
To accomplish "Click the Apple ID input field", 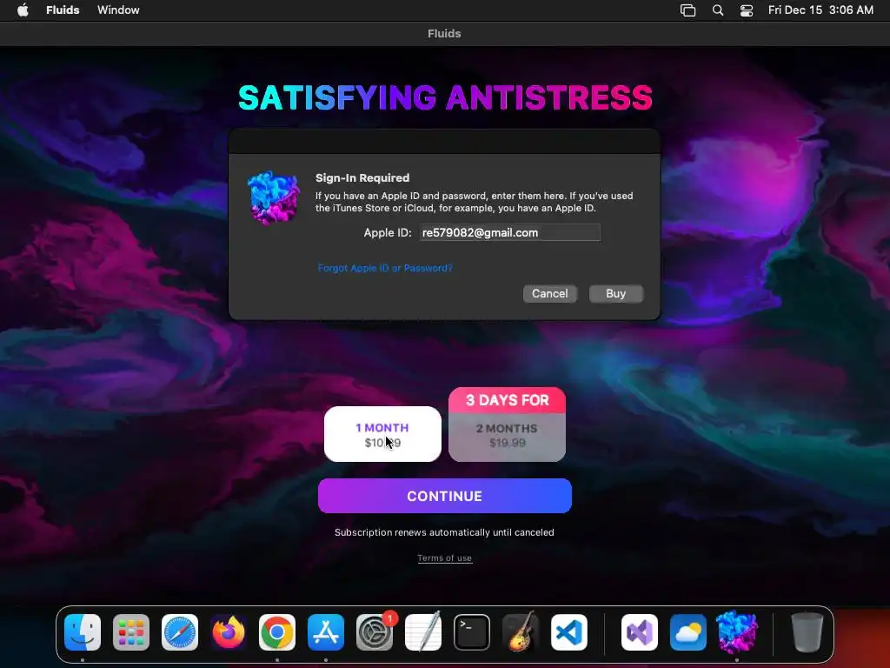I will tap(509, 232).
